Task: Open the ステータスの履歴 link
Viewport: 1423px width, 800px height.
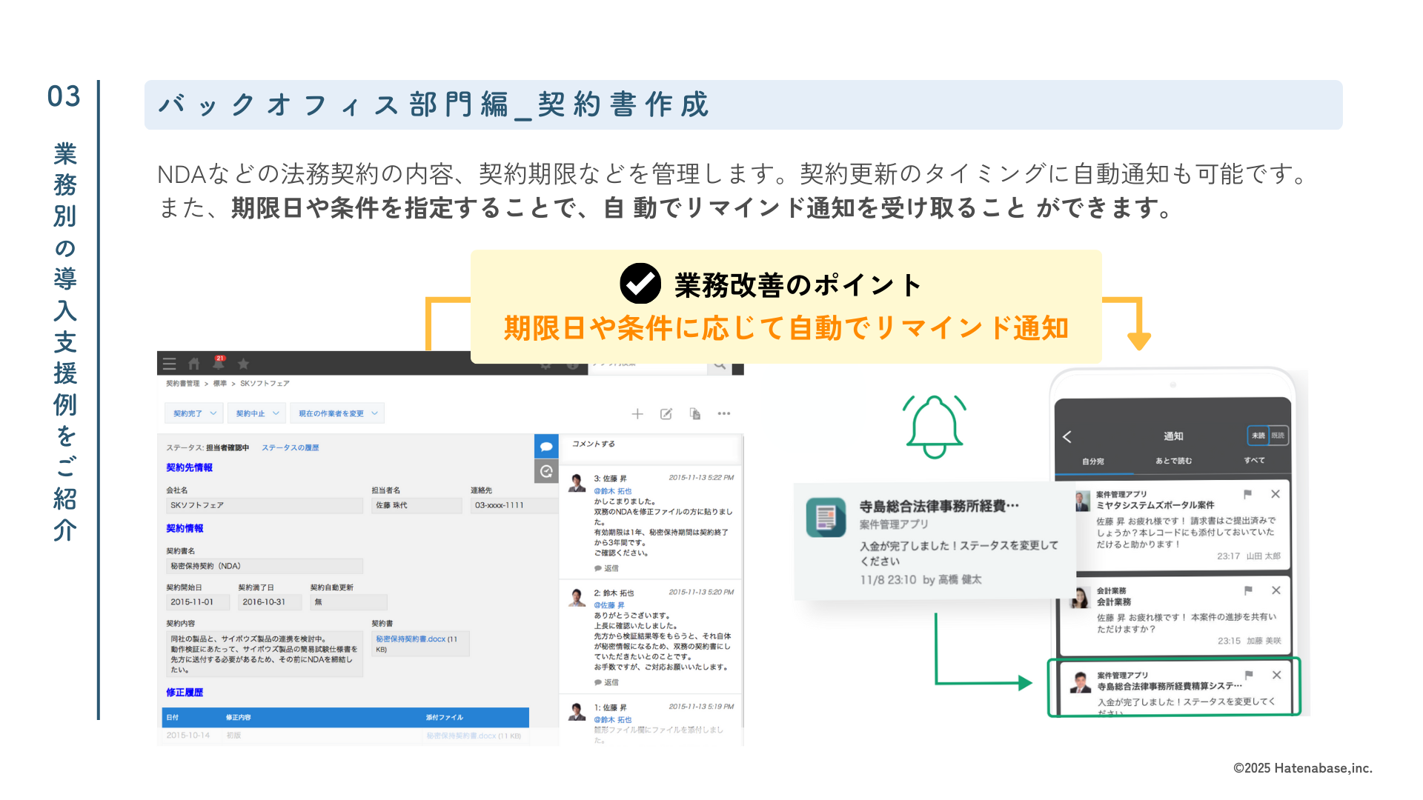Action: [291, 447]
